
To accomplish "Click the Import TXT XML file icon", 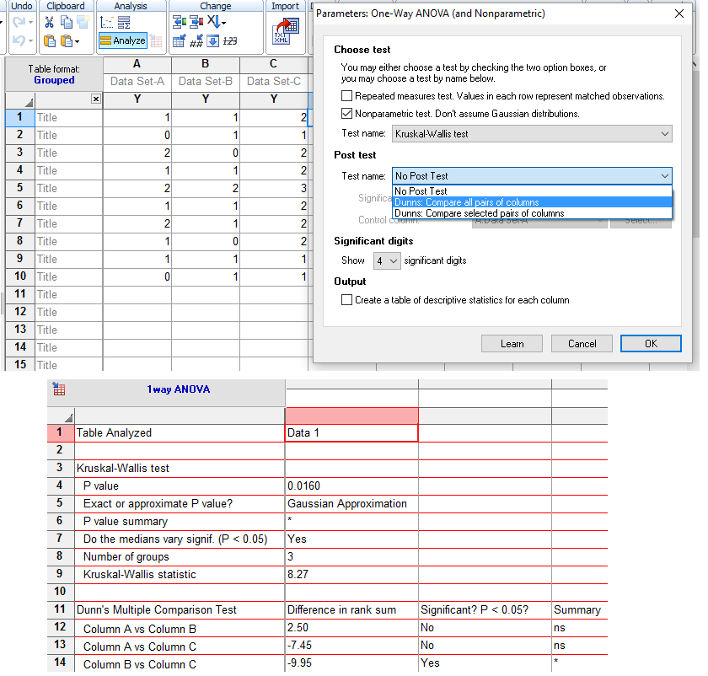I will (286, 31).
